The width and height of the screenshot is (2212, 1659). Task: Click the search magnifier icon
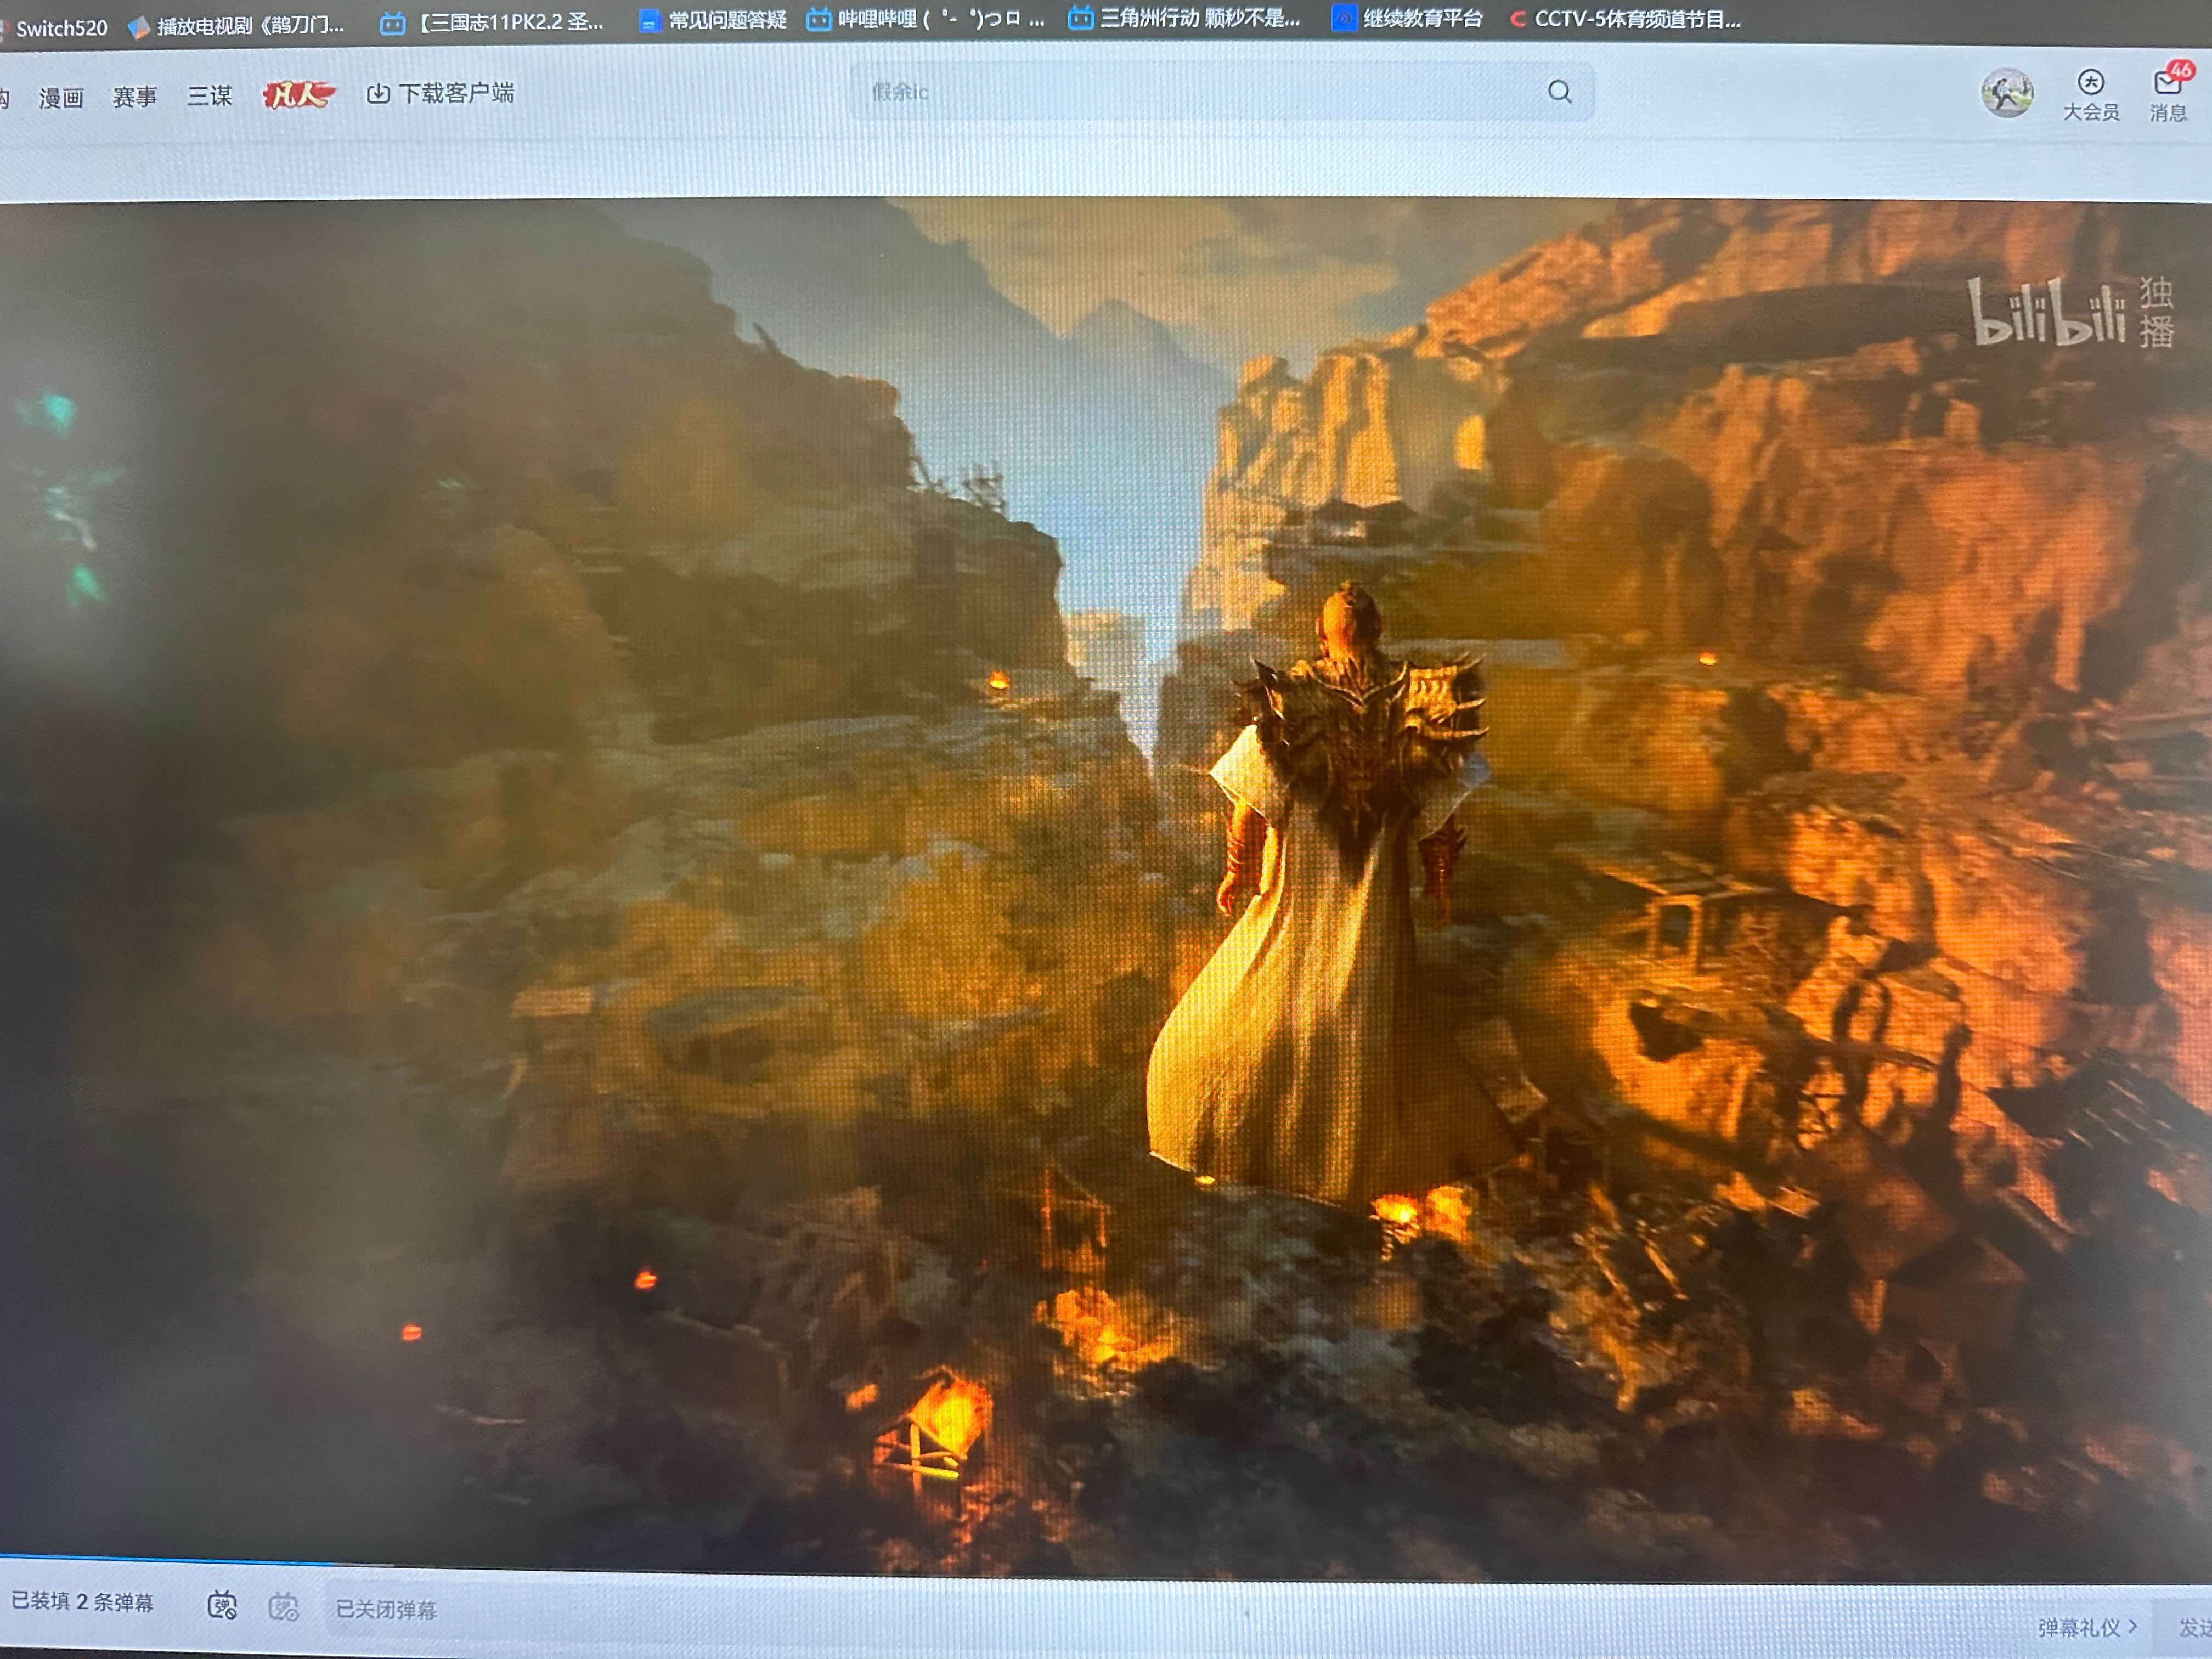coord(1560,92)
